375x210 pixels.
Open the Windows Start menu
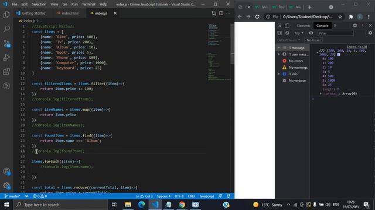coord(6,205)
